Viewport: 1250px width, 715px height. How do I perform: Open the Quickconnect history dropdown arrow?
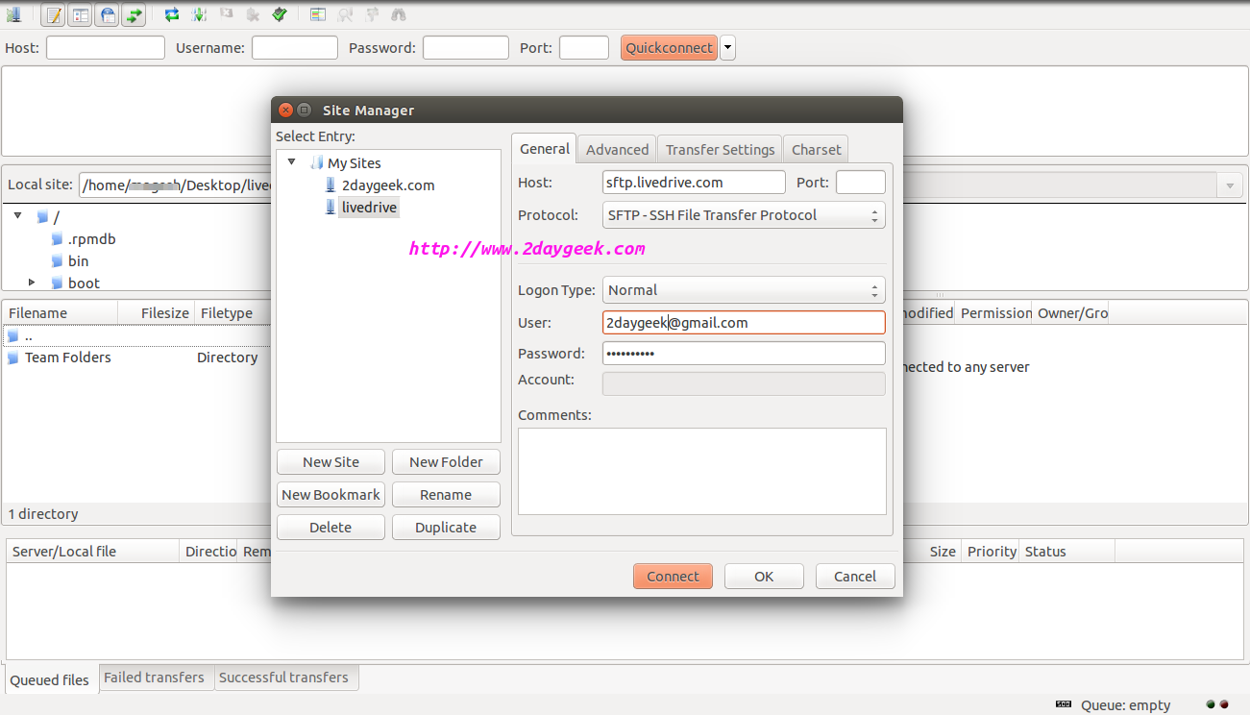[x=727, y=48]
